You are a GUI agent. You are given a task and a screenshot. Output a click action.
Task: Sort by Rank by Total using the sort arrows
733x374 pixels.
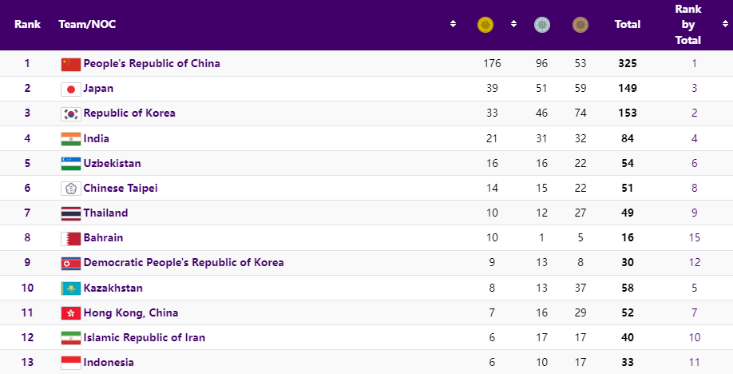point(724,24)
